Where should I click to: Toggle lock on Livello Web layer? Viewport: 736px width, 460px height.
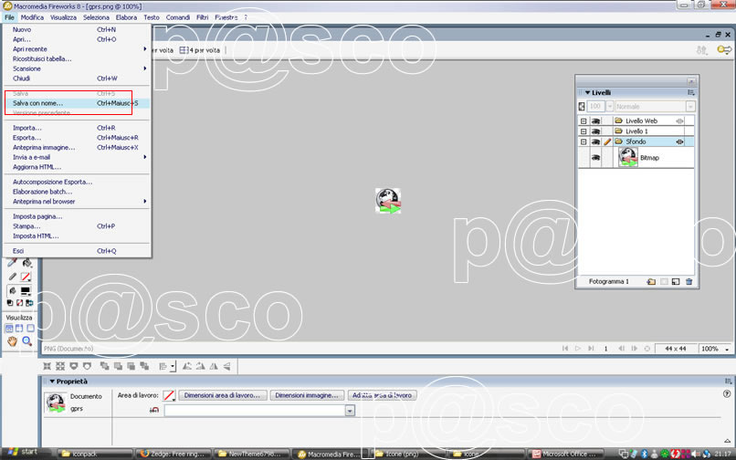tap(607, 121)
